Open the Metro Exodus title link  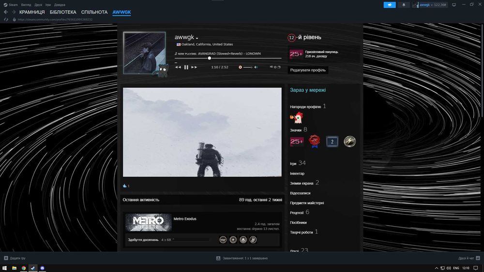(185, 219)
